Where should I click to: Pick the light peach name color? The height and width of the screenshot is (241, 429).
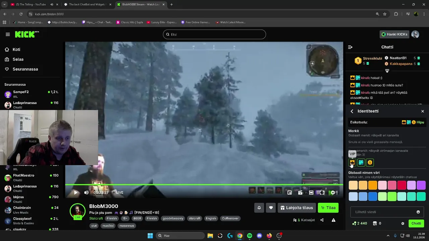point(353,185)
